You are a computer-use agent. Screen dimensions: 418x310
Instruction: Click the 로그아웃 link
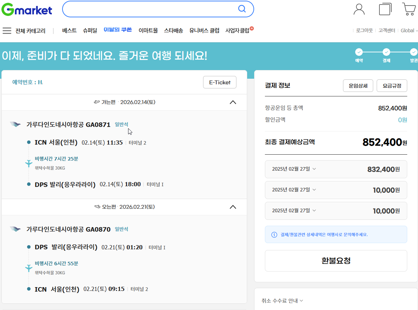[364, 31]
